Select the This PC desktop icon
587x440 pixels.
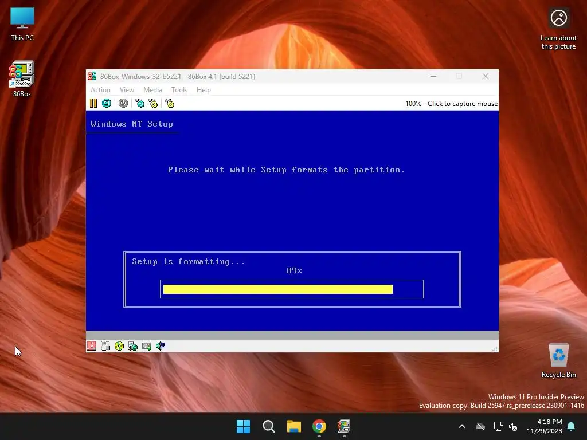click(x=22, y=24)
